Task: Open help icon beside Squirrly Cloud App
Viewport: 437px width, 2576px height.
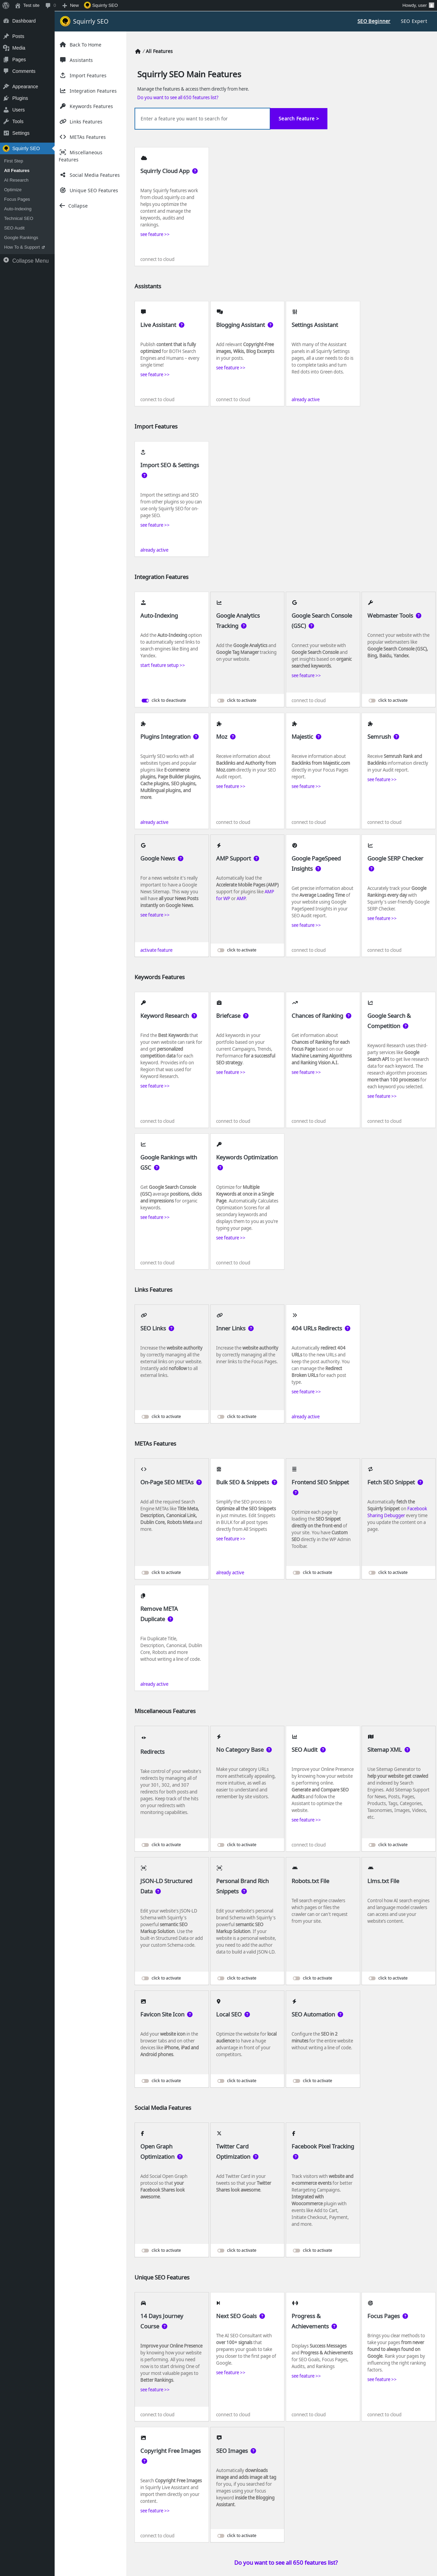Action: [x=195, y=171]
